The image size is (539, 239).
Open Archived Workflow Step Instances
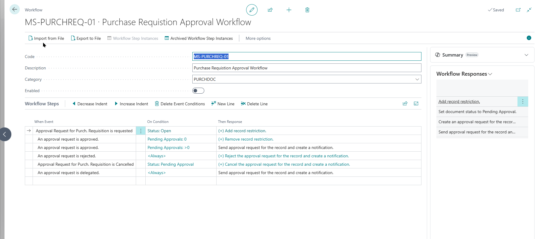tap(199, 38)
